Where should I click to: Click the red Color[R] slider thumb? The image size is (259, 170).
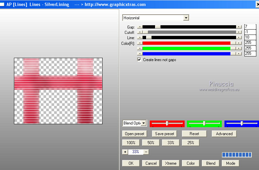pos(233,43)
